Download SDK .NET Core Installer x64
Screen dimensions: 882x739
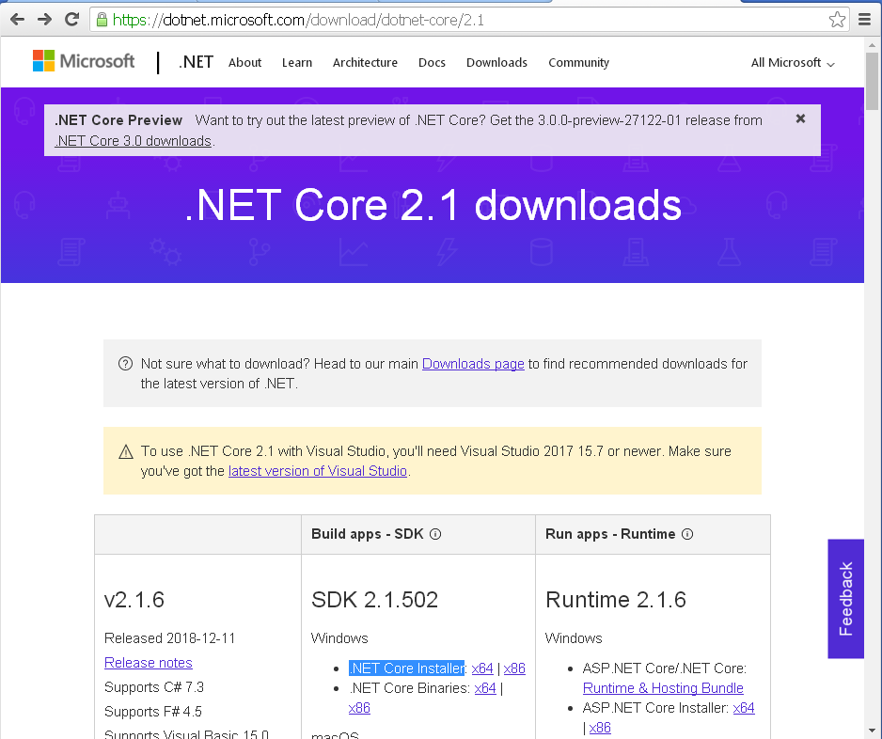point(482,668)
